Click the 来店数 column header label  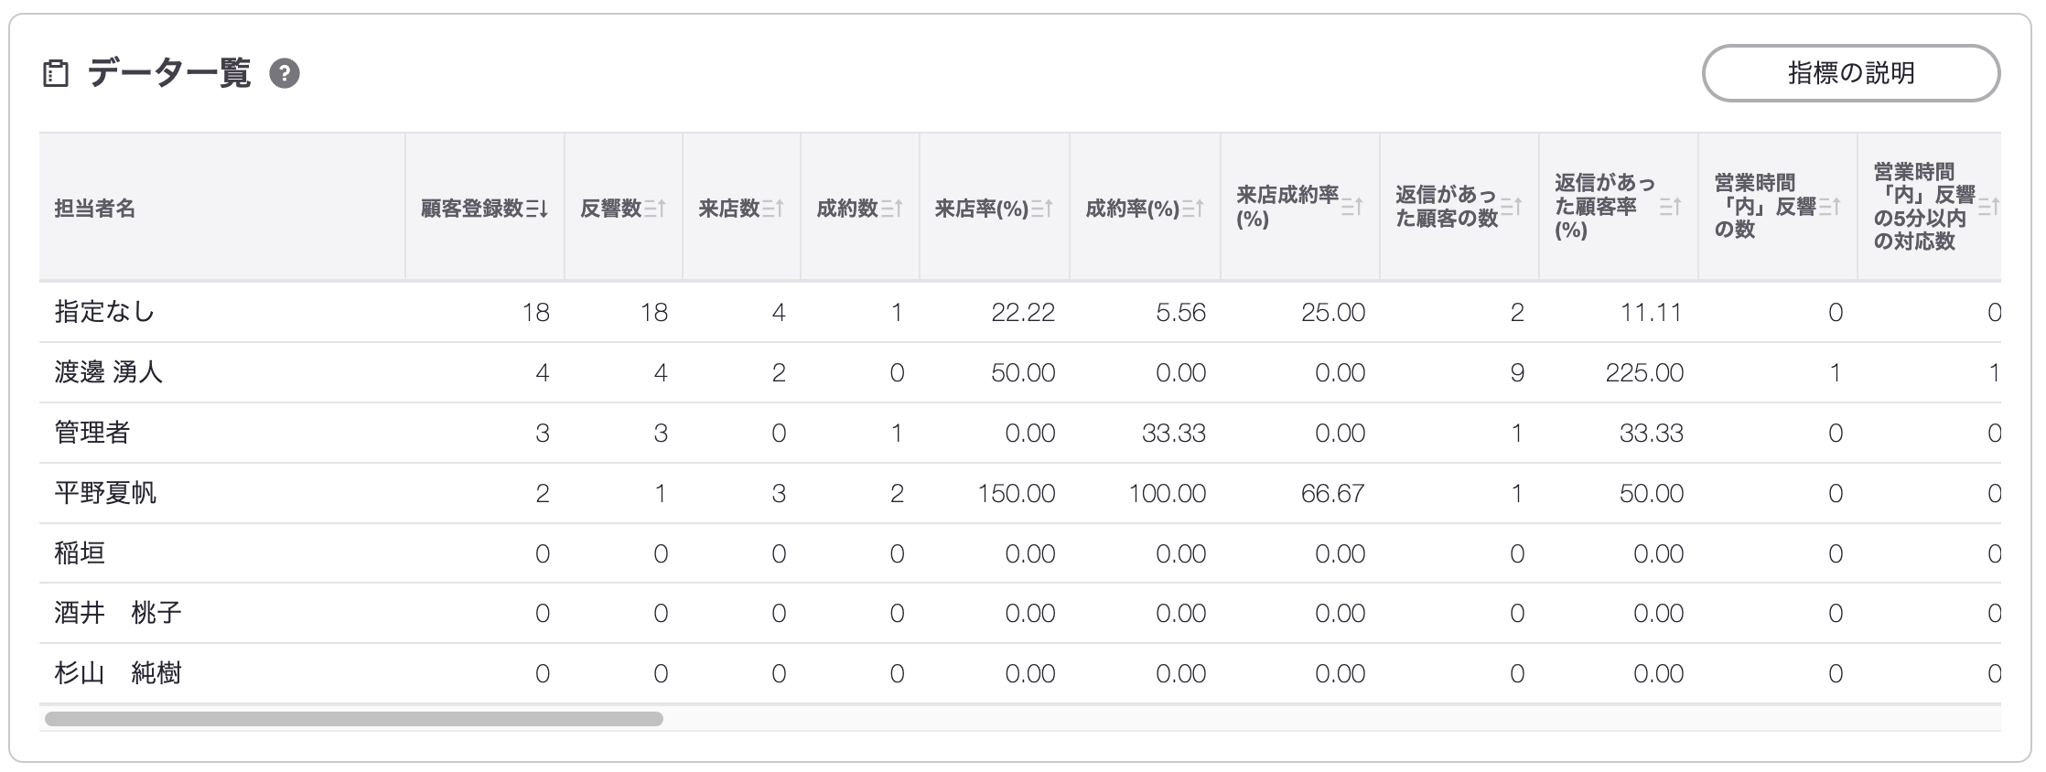(729, 209)
